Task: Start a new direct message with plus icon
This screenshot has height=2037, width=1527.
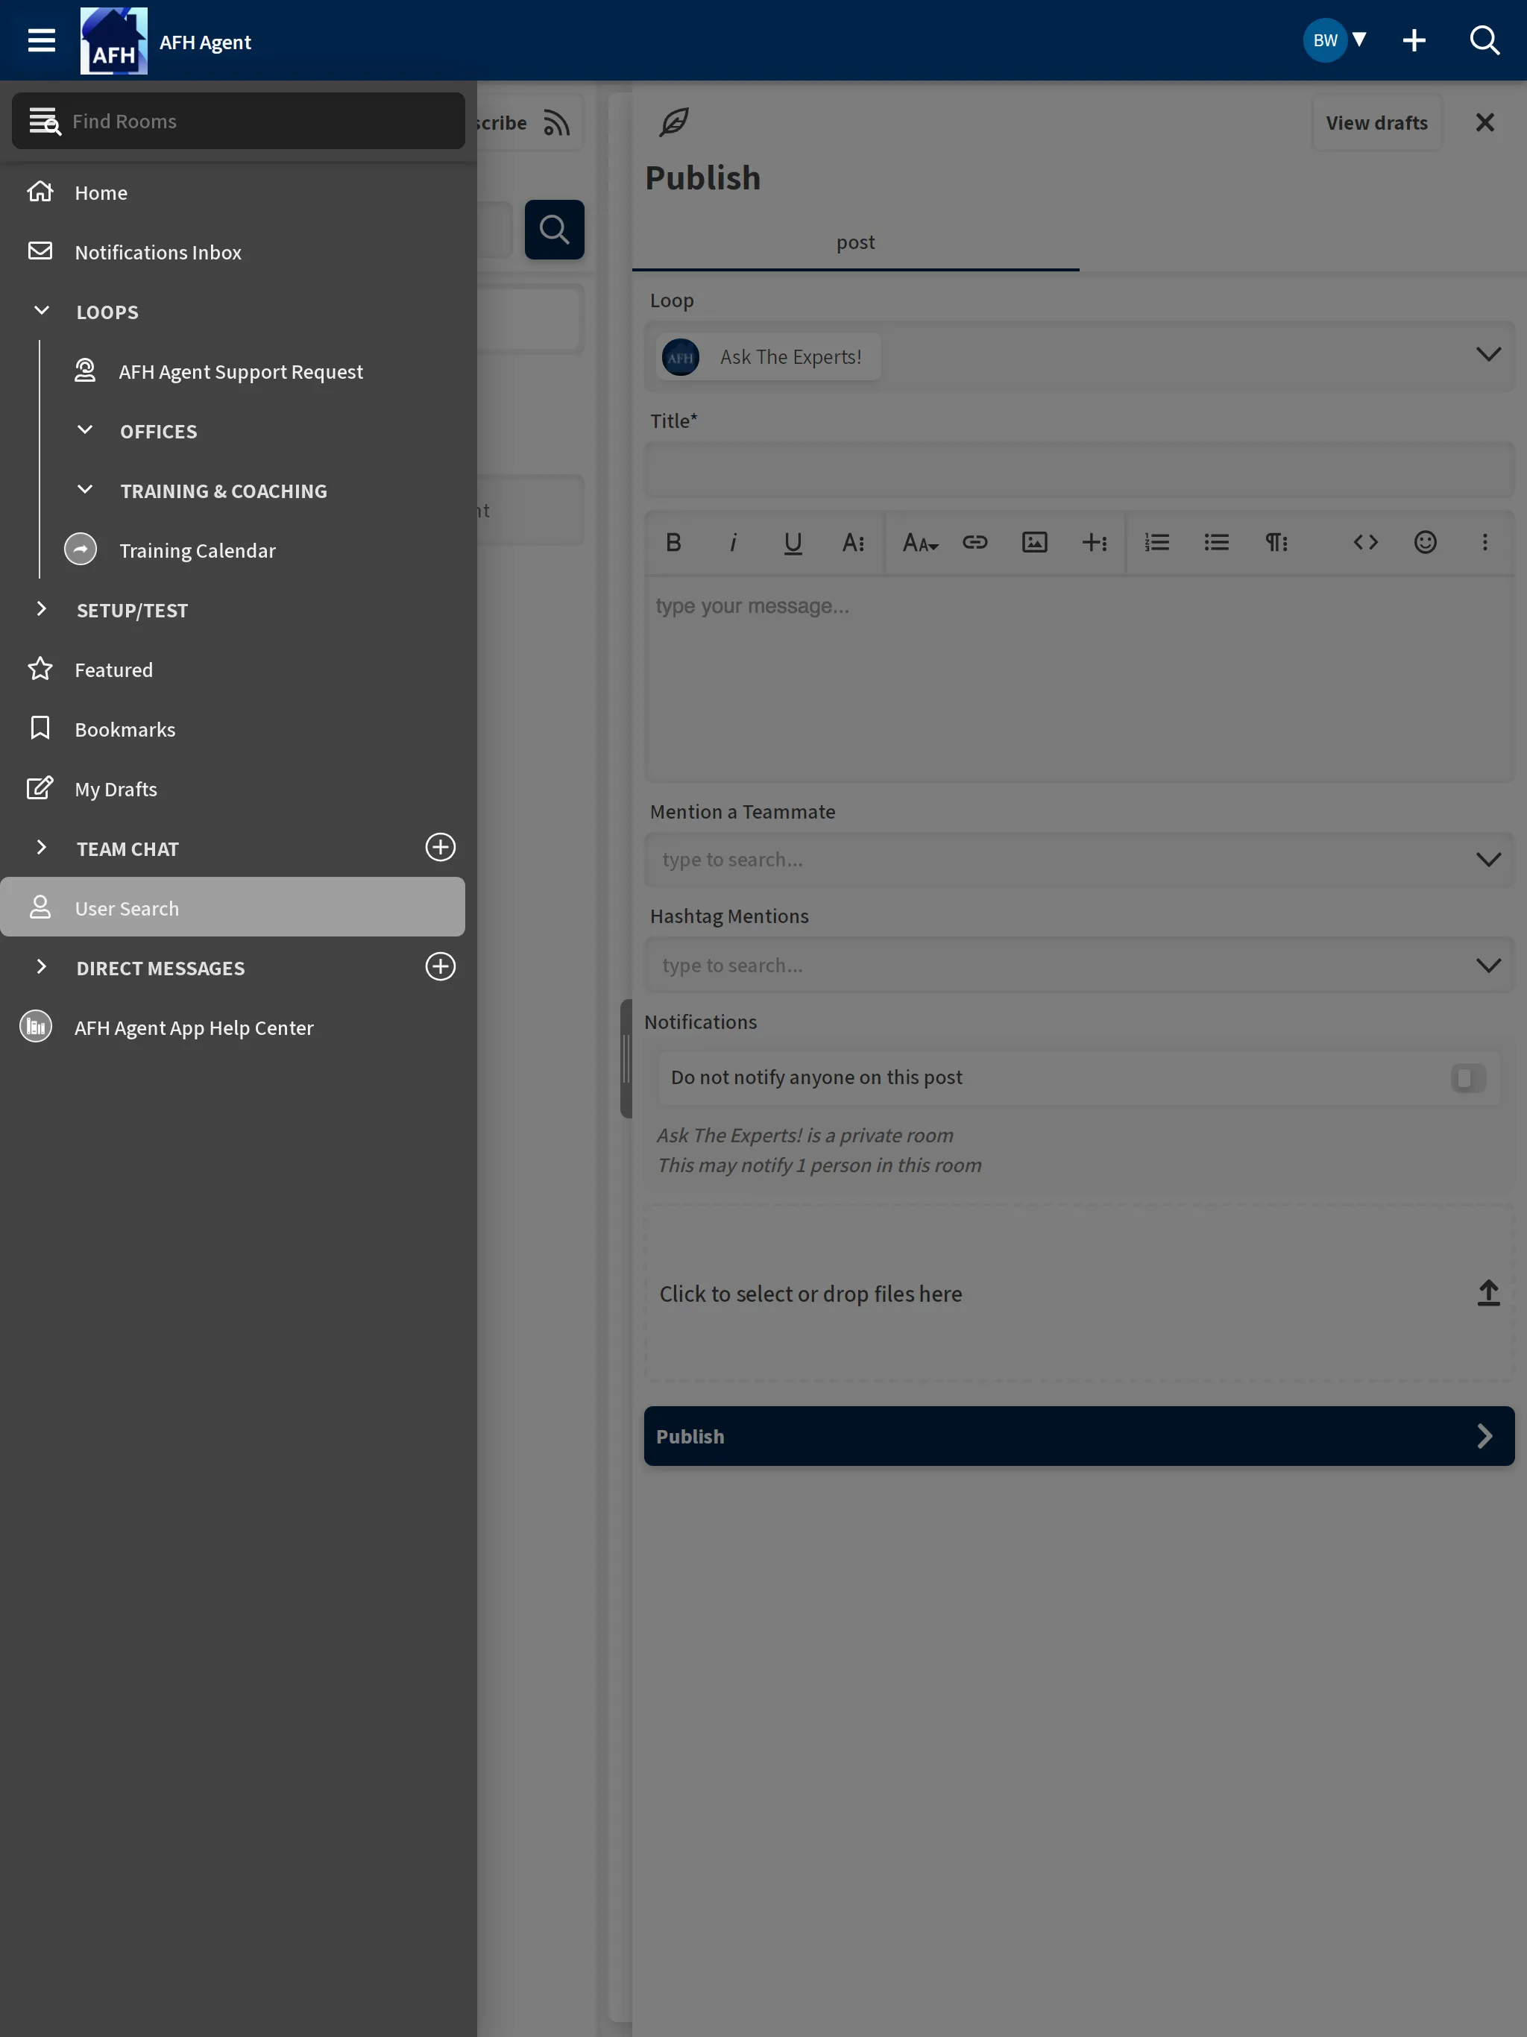Action: coord(440,967)
